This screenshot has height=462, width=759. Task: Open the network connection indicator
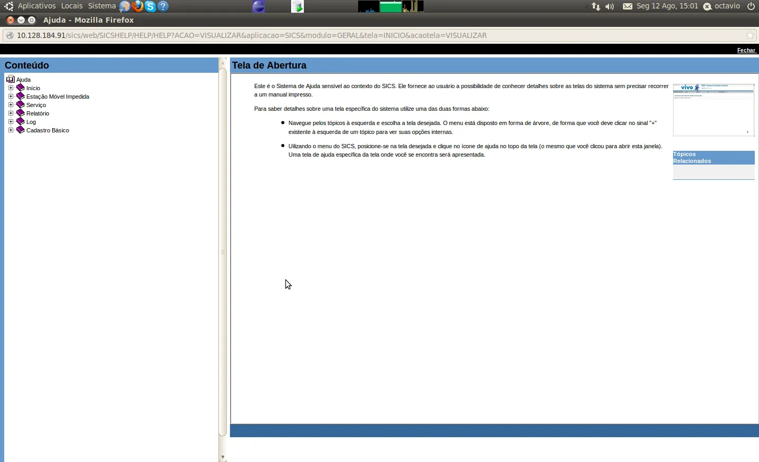click(596, 6)
